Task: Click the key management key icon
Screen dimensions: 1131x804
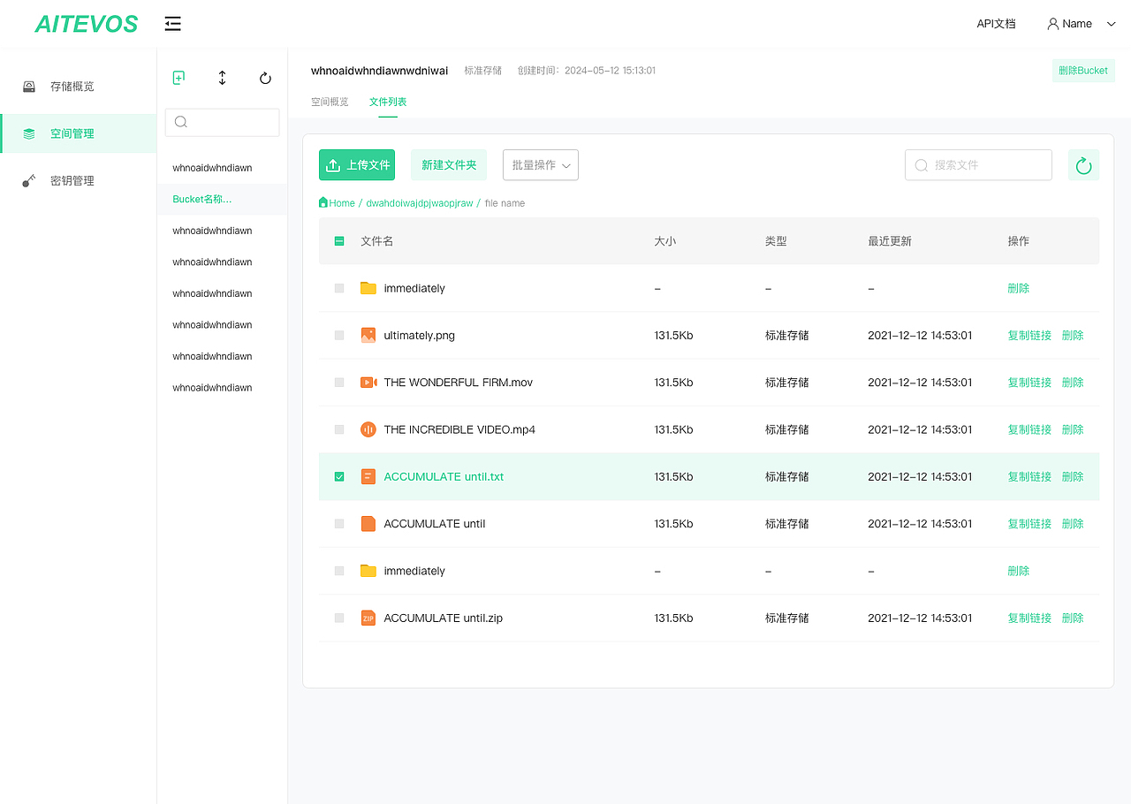Action: [29, 180]
